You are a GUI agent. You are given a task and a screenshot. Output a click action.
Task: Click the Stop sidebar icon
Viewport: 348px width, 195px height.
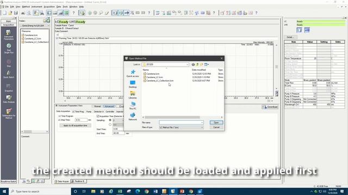coord(9,63)
